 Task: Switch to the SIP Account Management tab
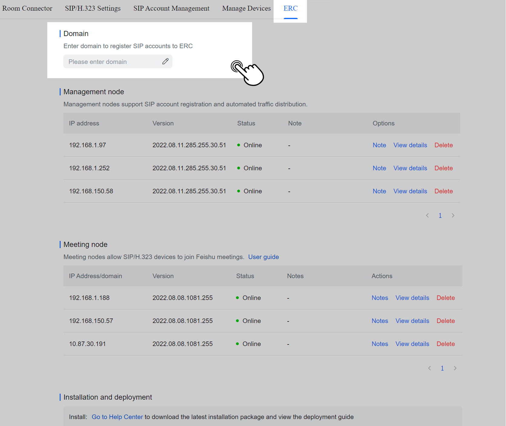[x=171, y=8]
